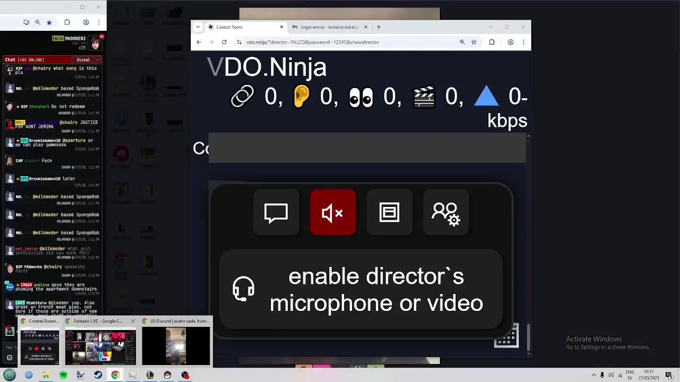This screenshot has width=680, height=382.
Task: Switch to the Gmail (inget ämne) tab
Action: coord(329,27)
